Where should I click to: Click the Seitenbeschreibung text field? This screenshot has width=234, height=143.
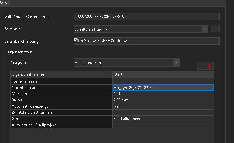coord(147,41)
